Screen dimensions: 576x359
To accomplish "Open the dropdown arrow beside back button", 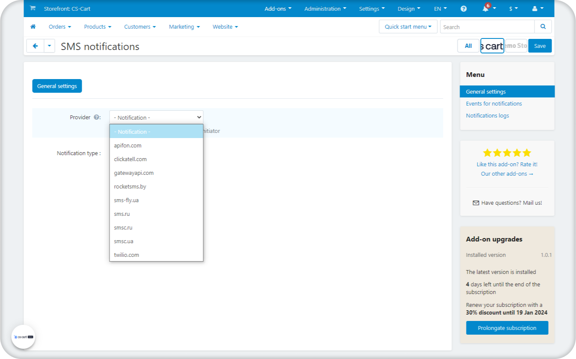I will (x=50, y=46).
